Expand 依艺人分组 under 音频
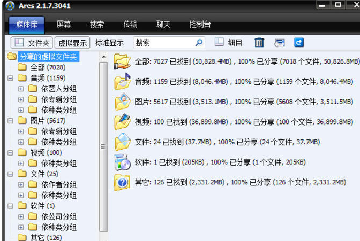Screen dimensions: 360x241 [21, 89]
